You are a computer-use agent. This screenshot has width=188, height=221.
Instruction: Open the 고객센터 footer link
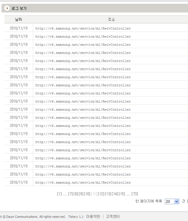(113, 216)
